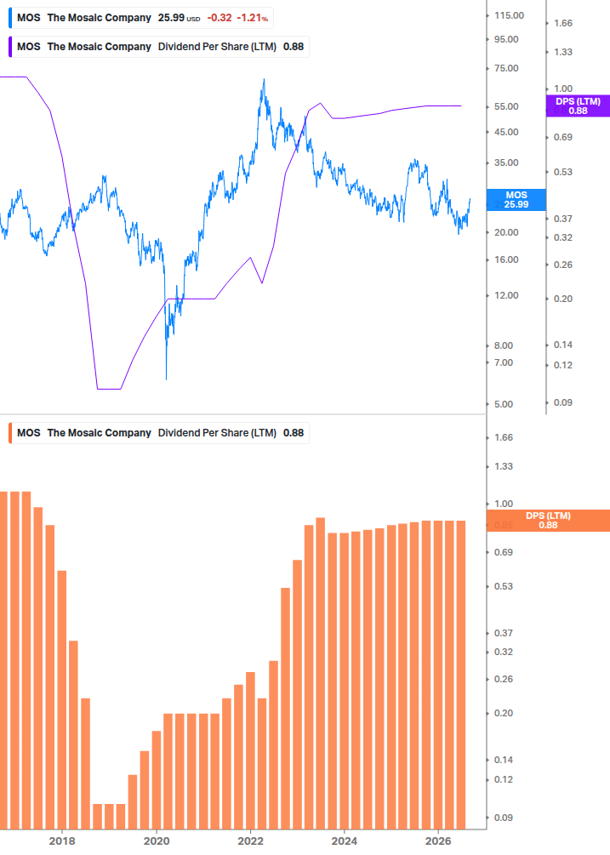
Task: Click the 0.88 value in the purple legend
Action: (294, 47)
